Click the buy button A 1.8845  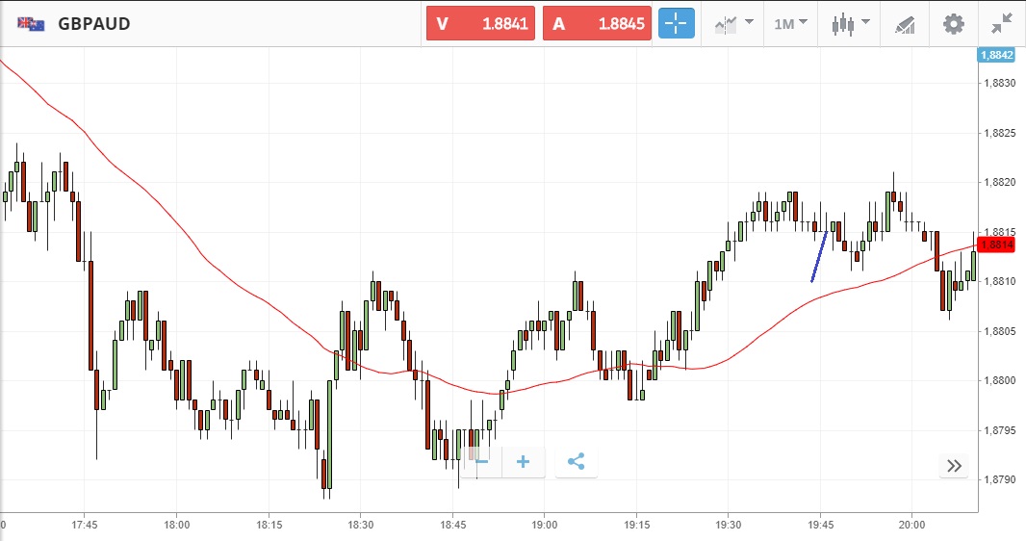coord(598,24)
